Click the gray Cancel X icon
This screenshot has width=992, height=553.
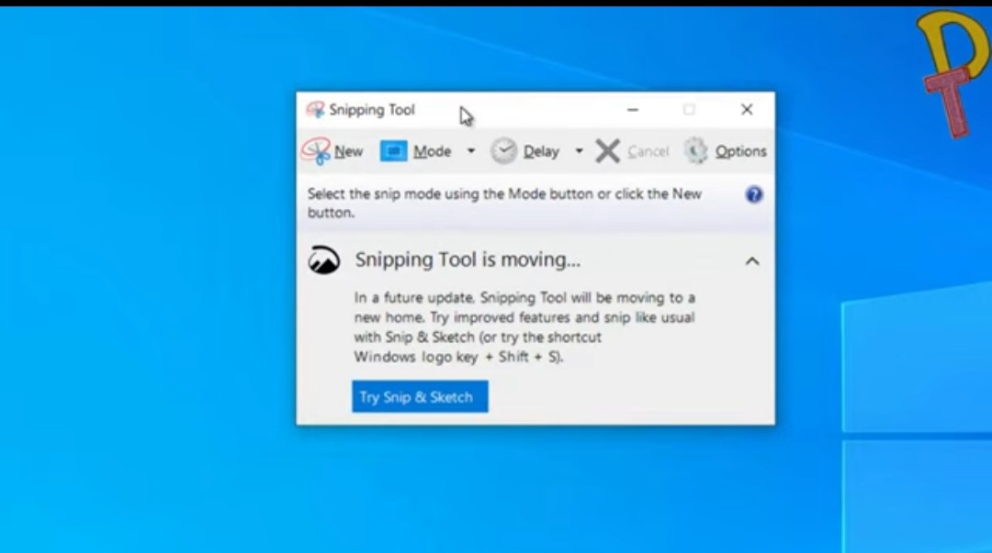(608, 150)
